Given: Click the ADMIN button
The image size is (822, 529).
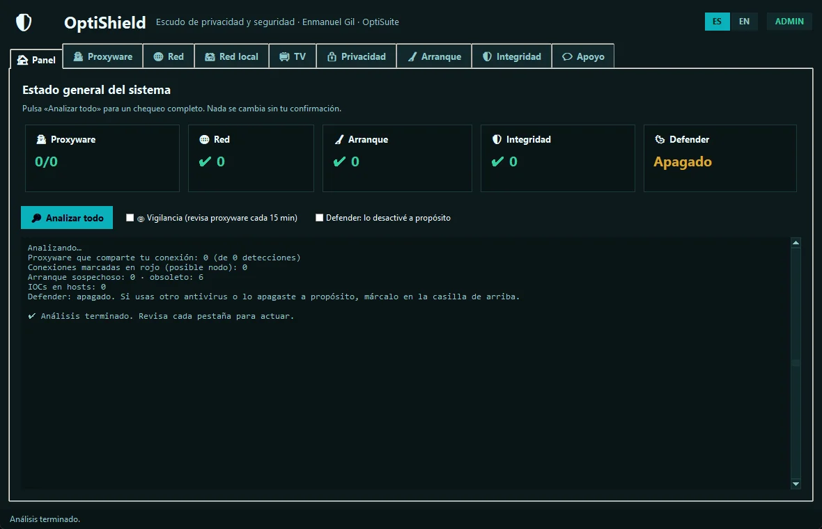Looking at the screenshot, I should point(789,22).
